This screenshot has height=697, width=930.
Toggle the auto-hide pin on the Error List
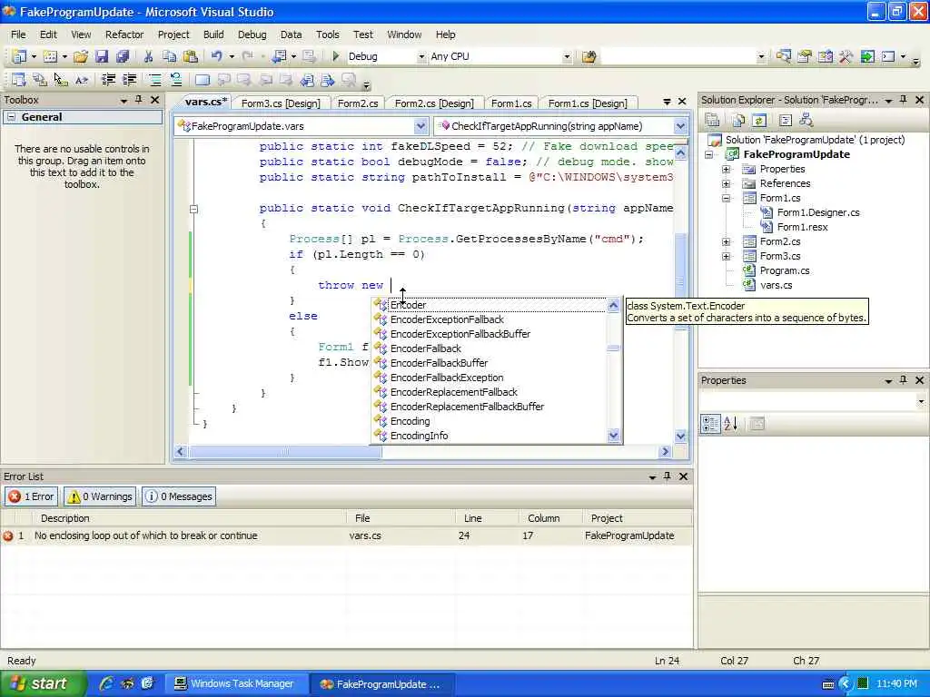(668, 476)
